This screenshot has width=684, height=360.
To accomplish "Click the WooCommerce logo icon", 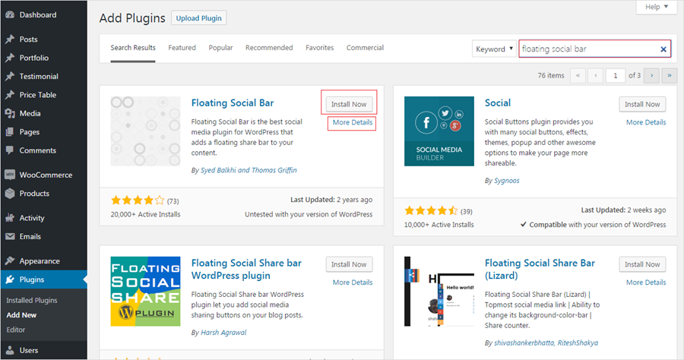I will point(10,175).
